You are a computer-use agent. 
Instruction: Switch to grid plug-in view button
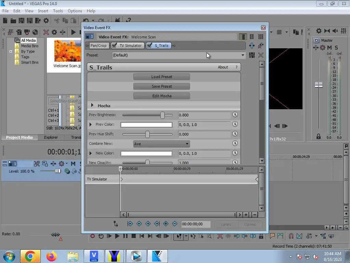click(x=260, y=37)
